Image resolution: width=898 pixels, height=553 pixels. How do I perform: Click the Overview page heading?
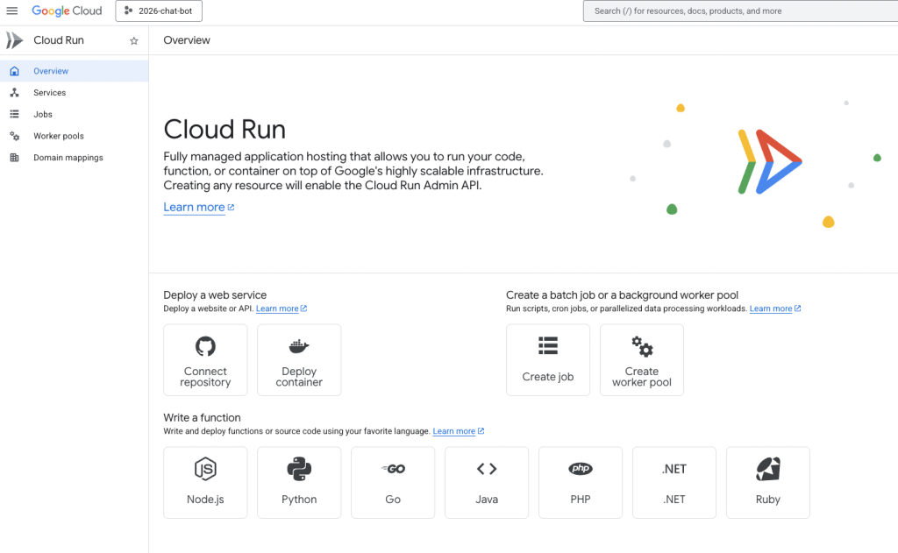tap(187, 40)
